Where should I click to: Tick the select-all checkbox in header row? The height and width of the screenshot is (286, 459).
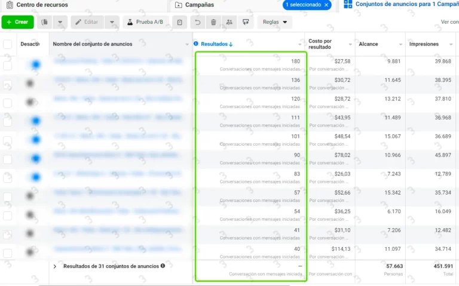click(7, 44)
